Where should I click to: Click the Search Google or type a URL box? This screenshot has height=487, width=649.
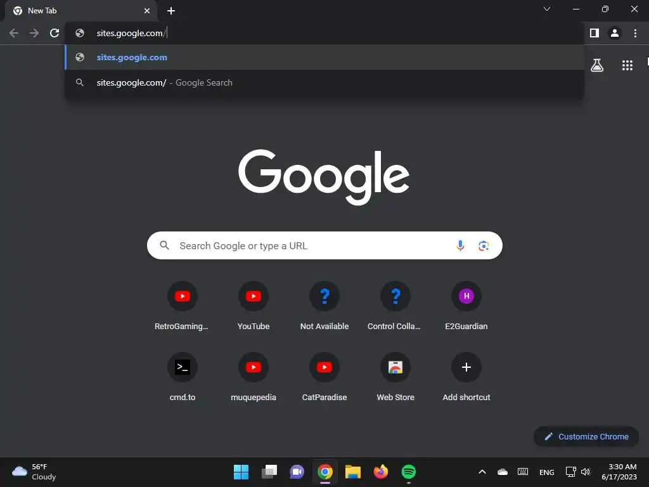pyautogui.click(x=324, y=245)
